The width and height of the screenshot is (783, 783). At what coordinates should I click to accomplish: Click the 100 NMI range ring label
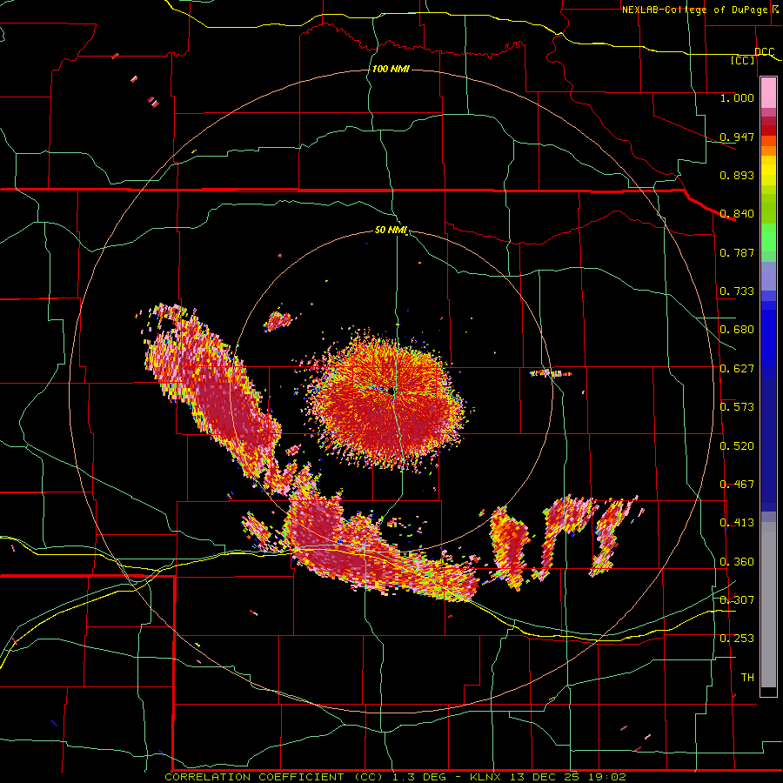click(x=391, y=69)
